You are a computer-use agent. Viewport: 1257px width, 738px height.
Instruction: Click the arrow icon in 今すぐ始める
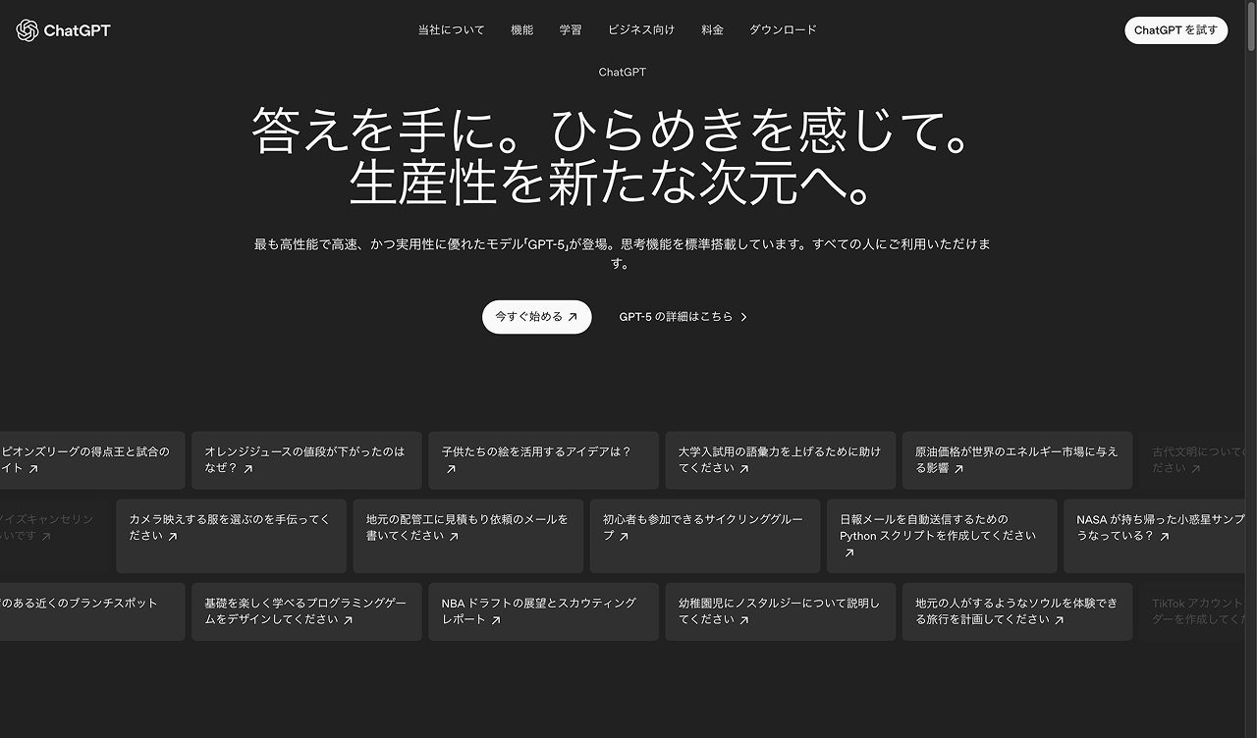point(573,317)
